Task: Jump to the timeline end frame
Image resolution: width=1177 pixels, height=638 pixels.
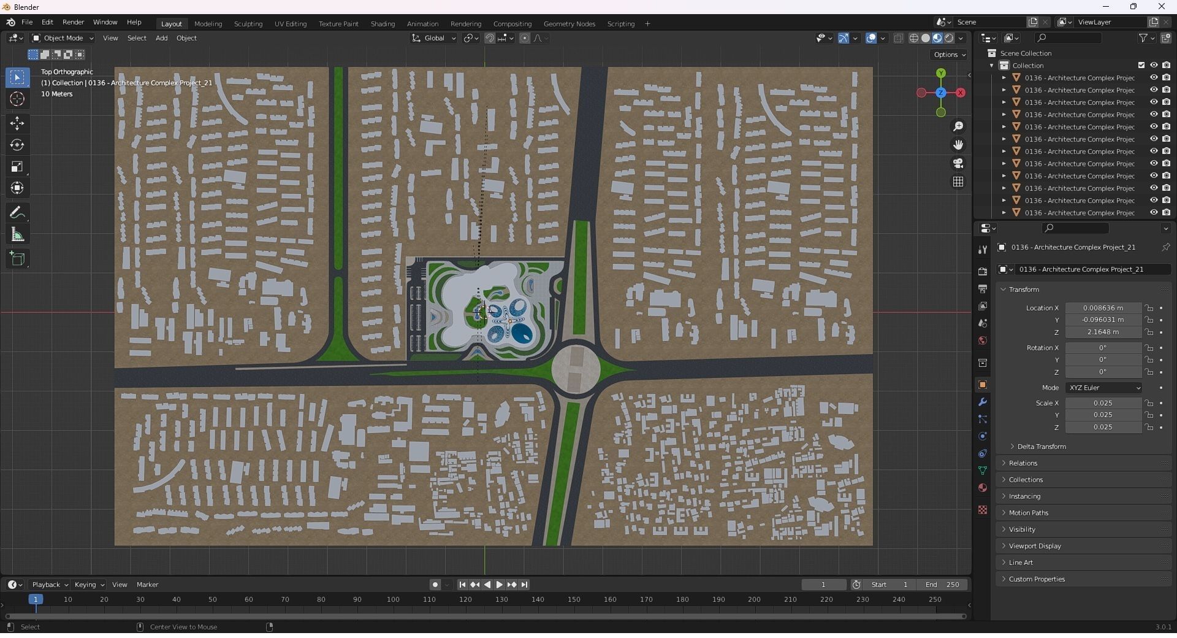Action: (x=525, y=585)
